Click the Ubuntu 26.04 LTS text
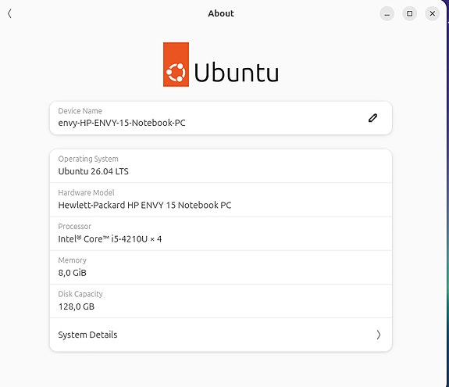449x387 pixels. [94, 171]
